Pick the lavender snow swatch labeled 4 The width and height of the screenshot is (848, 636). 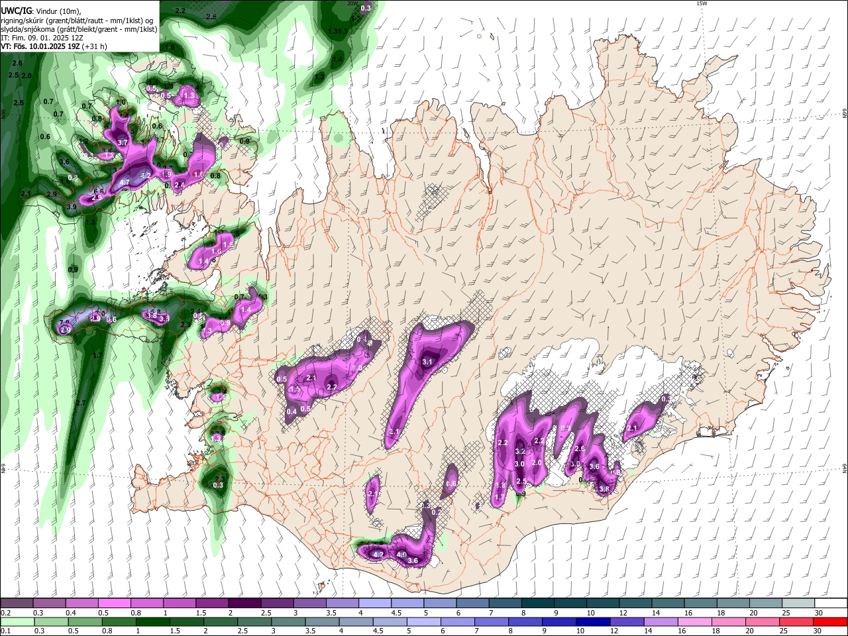(x=374, y=604)
